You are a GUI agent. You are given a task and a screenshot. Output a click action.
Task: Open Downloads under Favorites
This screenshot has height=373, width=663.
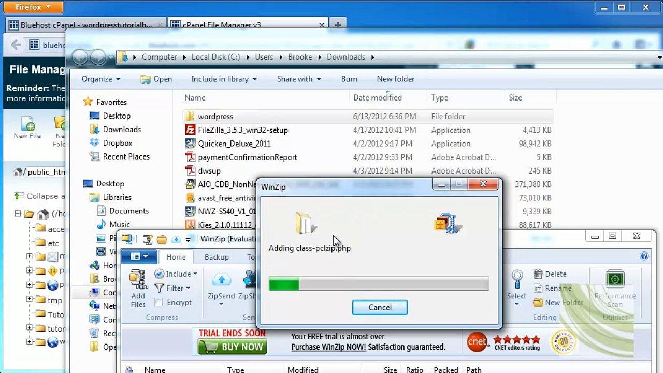click(115, 130)
